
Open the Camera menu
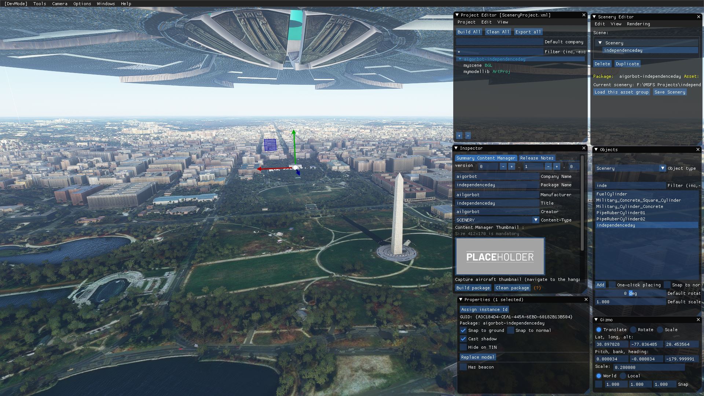click(60, 4)
